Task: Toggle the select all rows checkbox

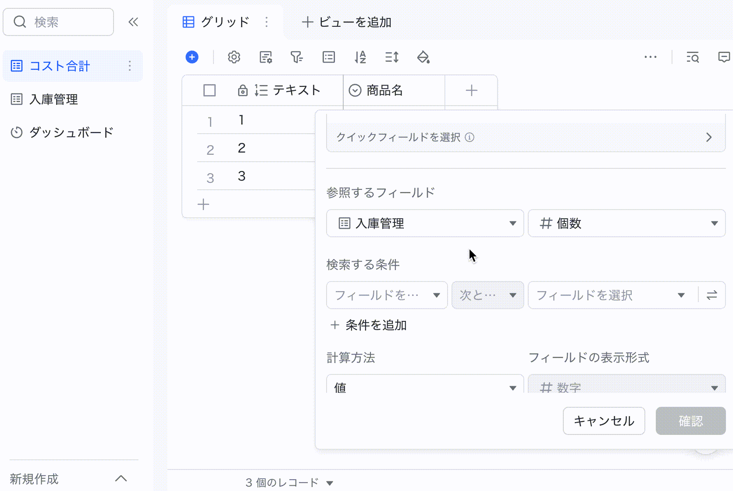Action: [x=210, y=90]
